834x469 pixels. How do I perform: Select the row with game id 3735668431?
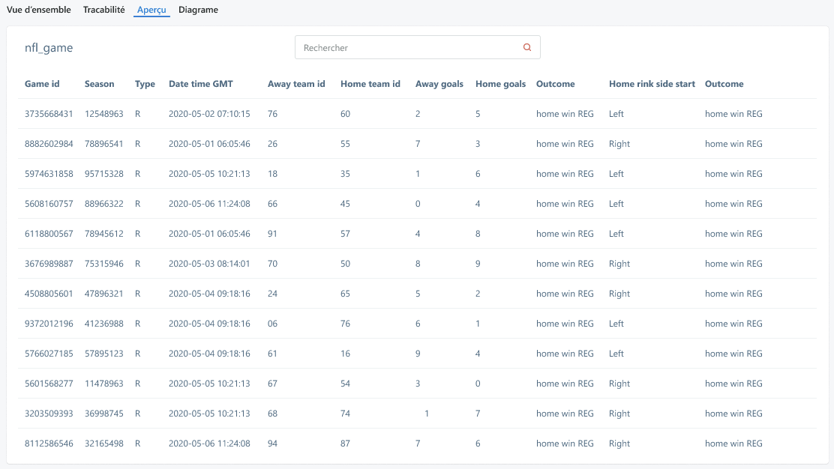pyautogui.click(x=418, y=114)
